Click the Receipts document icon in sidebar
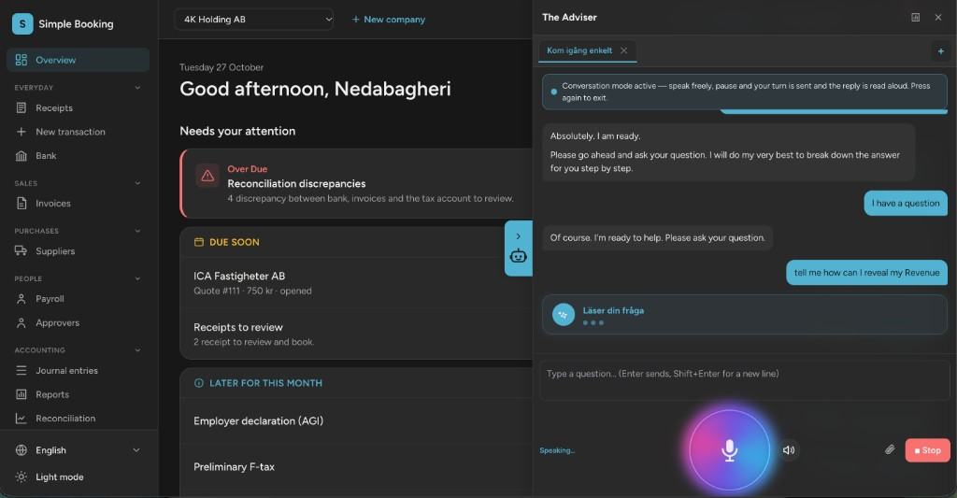957x498 pixels. click(x=21, y=108)
